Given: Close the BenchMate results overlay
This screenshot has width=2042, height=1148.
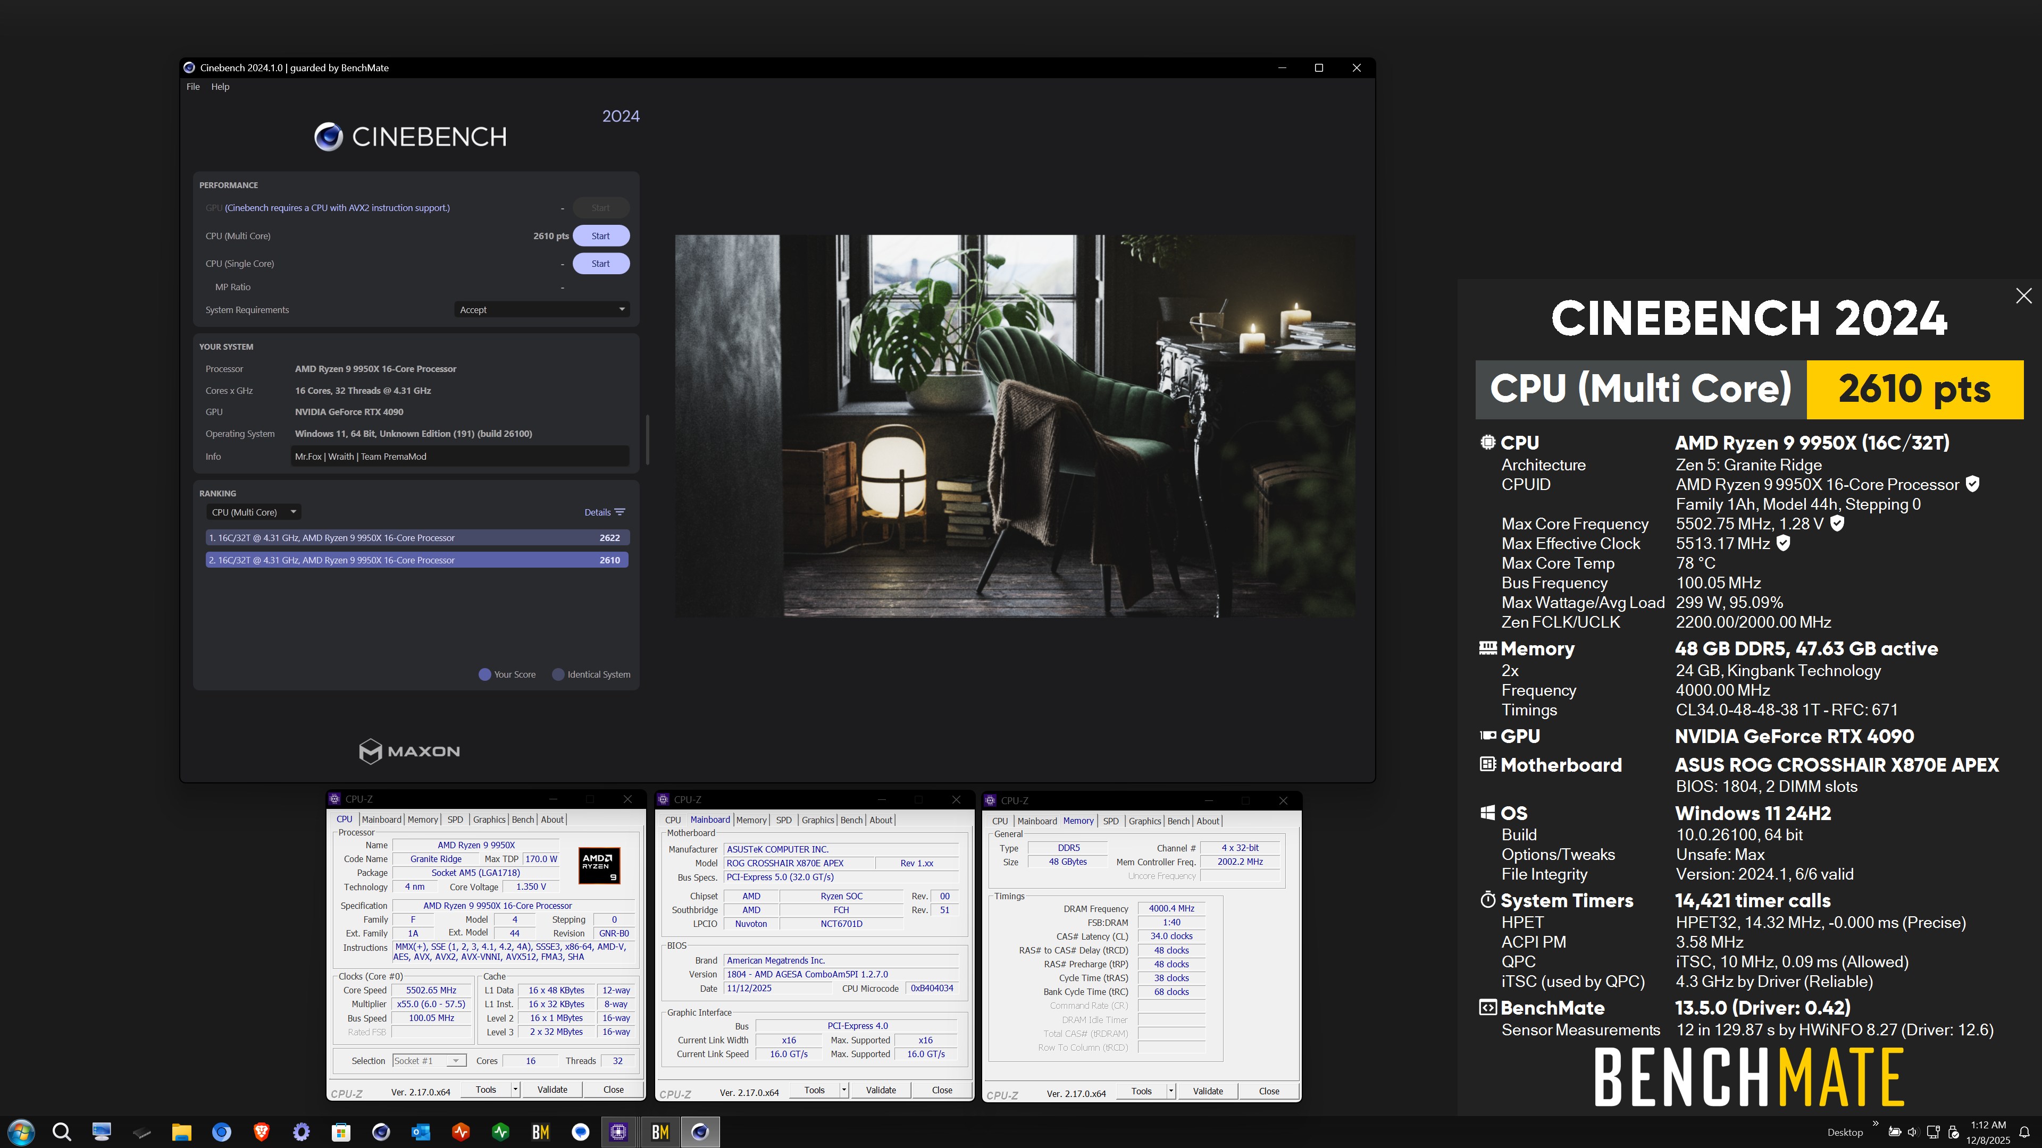Looking at the screenshot, I should point(2023,296).
